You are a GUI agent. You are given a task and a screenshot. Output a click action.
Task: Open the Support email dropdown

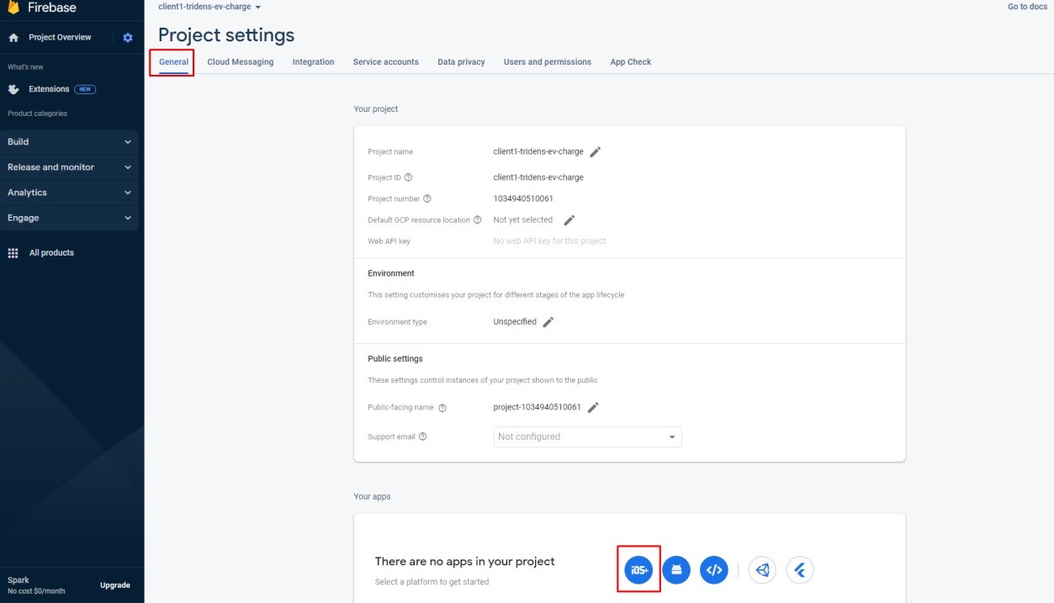coord(587,437)
